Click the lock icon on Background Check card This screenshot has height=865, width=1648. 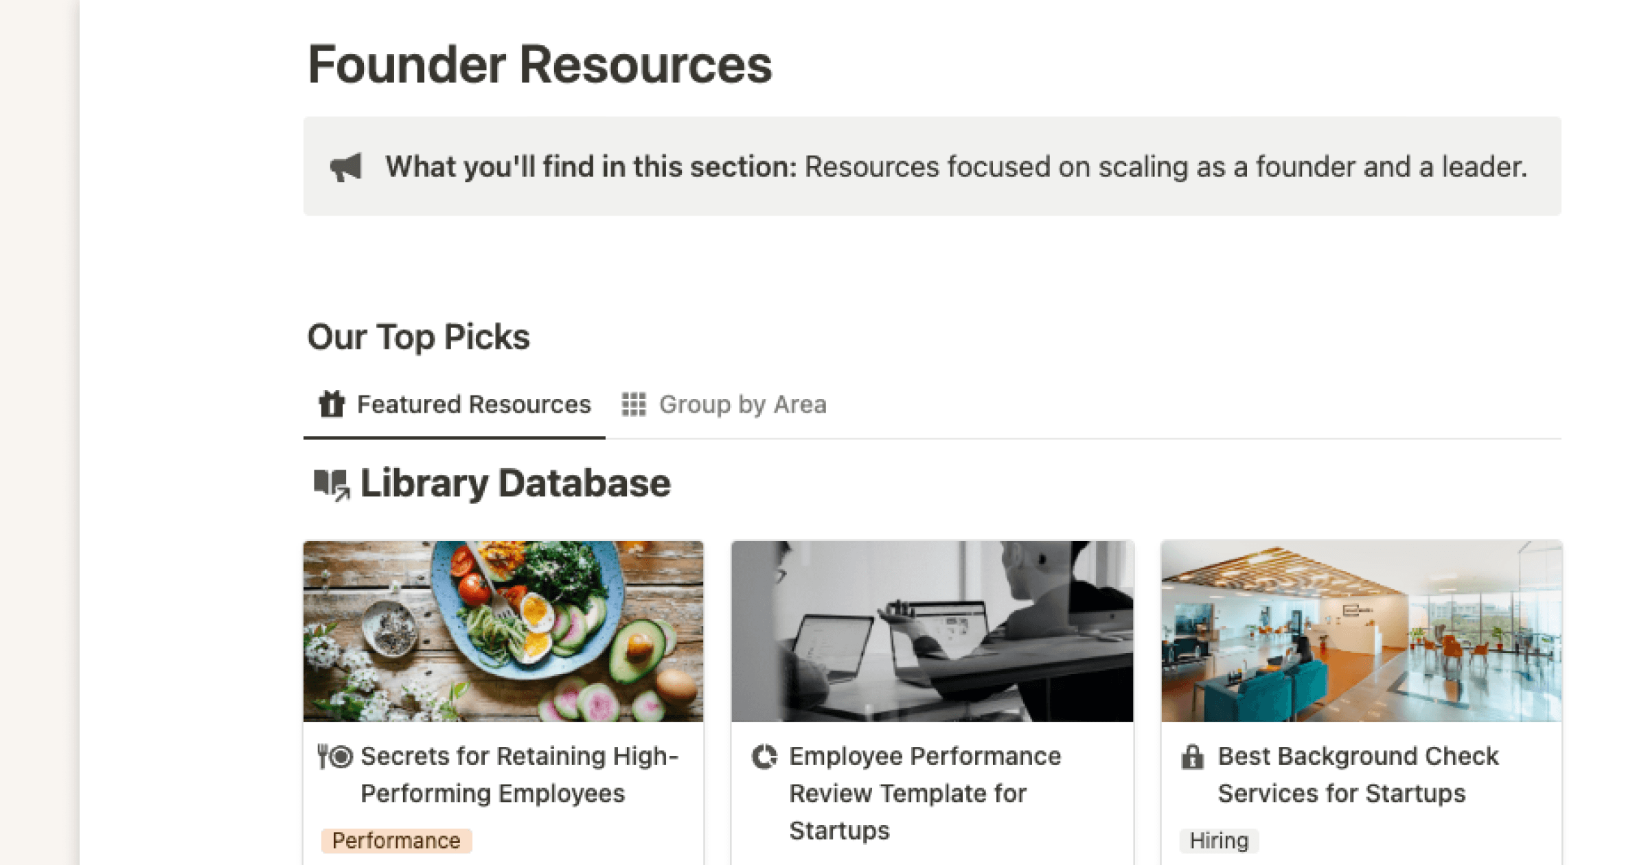(1193, 757)
